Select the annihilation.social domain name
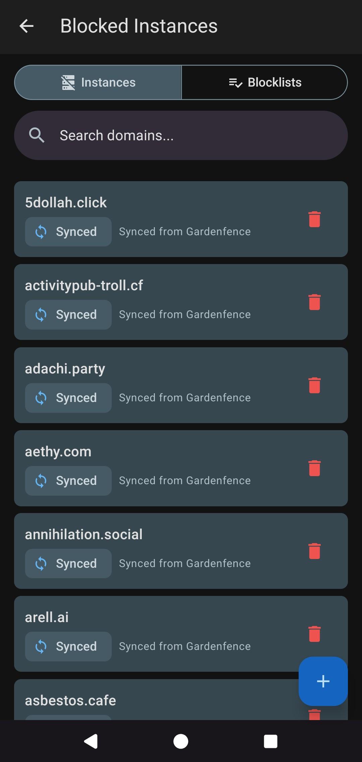The image size is (362, 762). (x=84, y=535)
